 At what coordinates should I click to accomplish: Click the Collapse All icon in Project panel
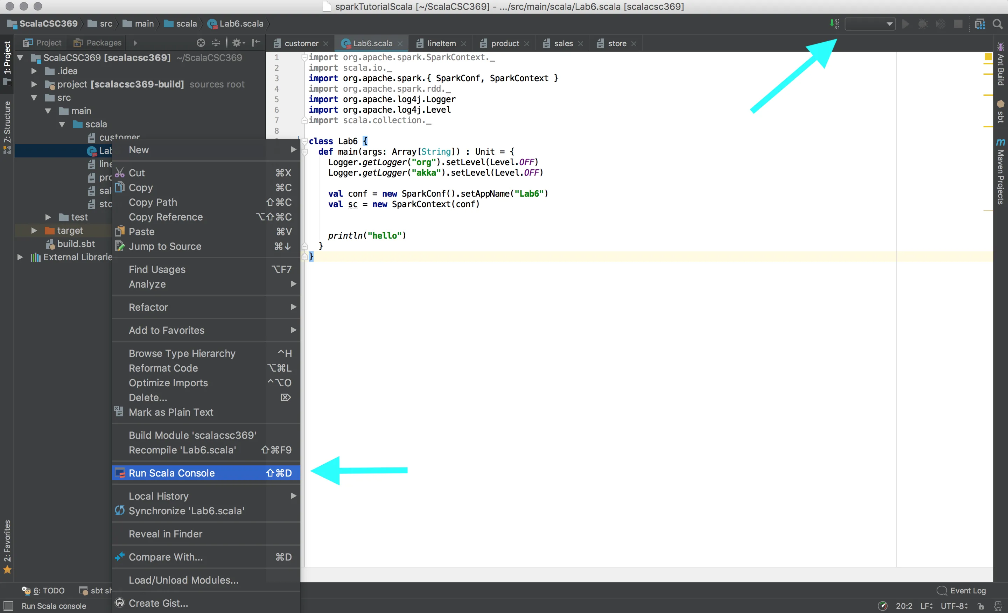tap(216, 43)
